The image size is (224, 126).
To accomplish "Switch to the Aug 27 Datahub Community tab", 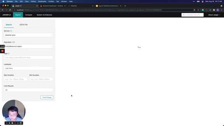I will [108, 6].
